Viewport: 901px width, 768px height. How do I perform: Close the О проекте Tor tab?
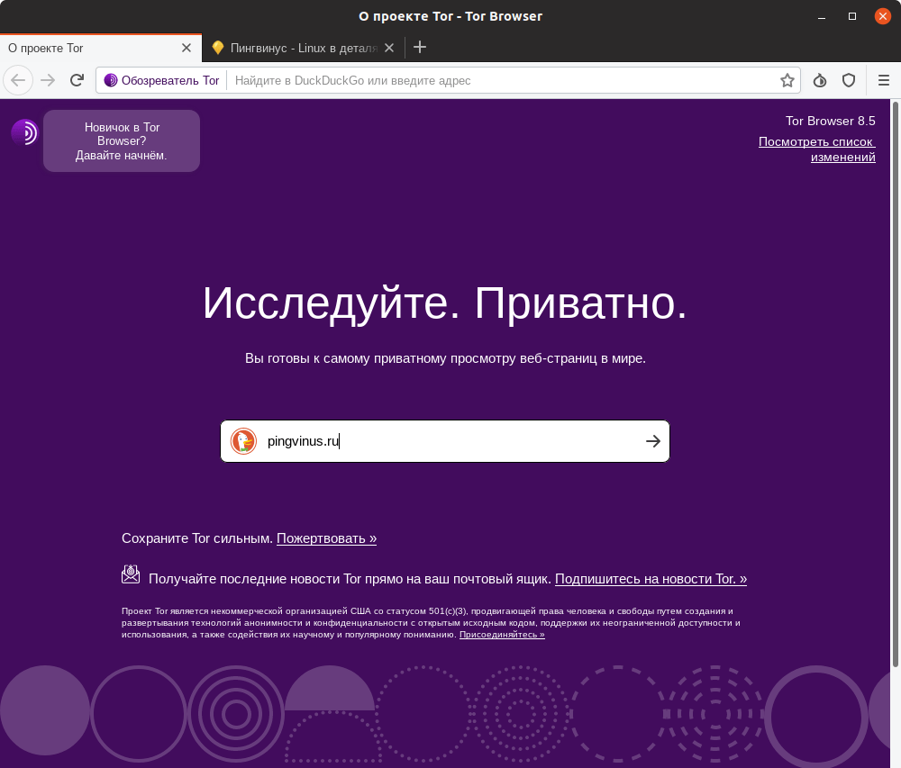[187, 48]
